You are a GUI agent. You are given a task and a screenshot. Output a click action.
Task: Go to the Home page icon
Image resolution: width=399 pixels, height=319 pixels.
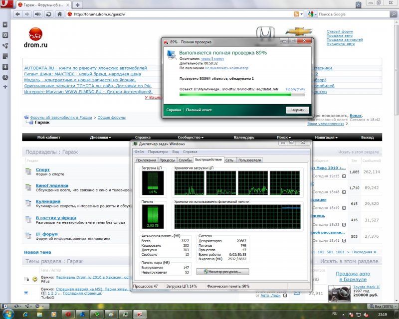pos(59,14)
